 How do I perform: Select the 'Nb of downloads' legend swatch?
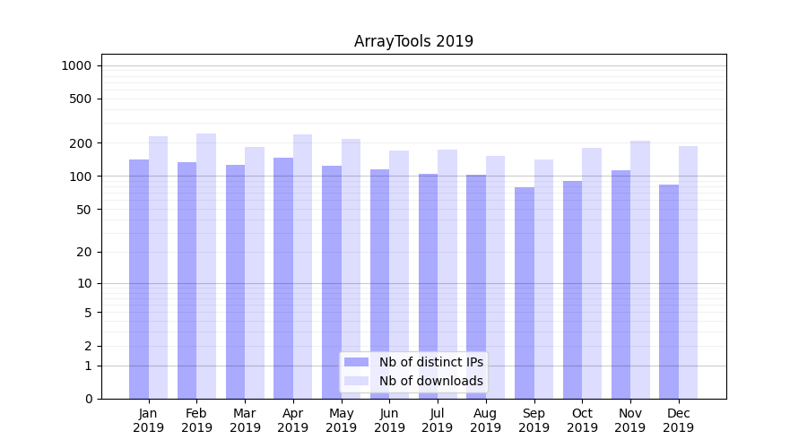pyautogui.click(x=357, y=381)
